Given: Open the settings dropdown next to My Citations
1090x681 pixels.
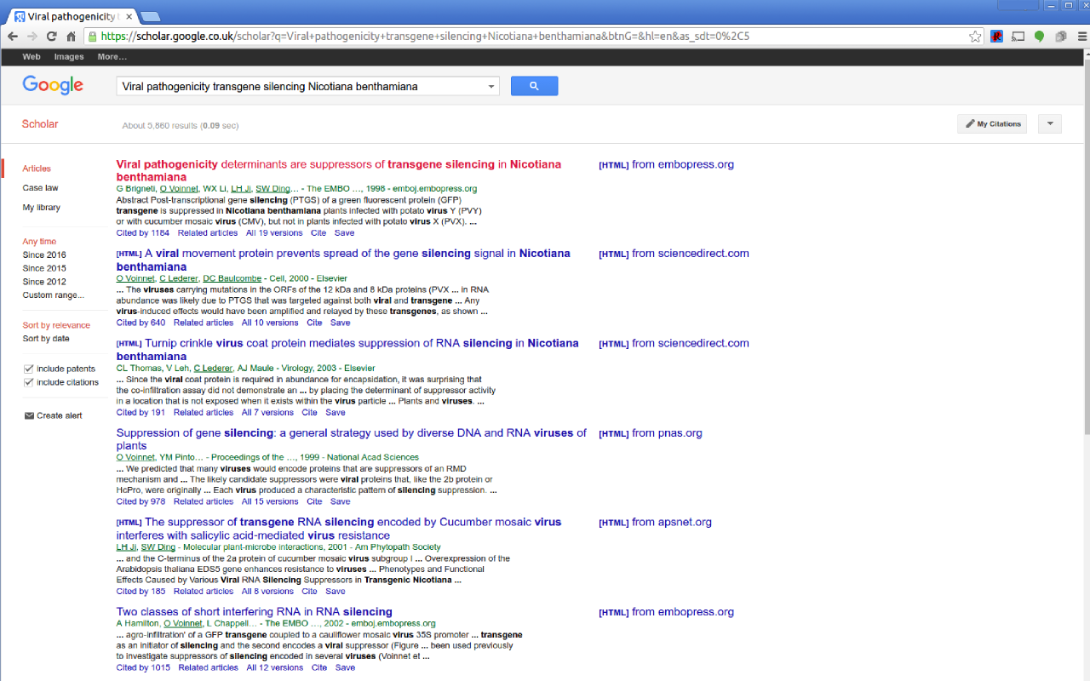Looking at the screenshot, I should pyautogui.click(x=1050, y=124).
